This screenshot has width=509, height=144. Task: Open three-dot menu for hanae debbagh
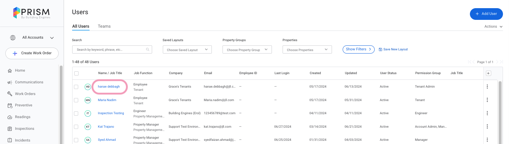click(487, 87)
